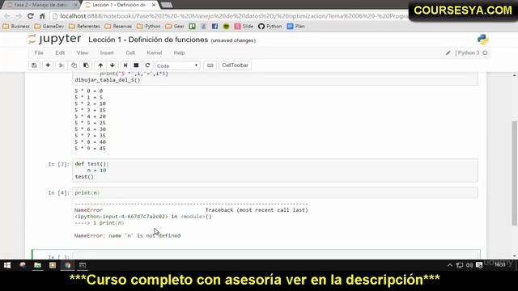Open the Insert menu
This screenshot has height=291, width=518.
coord(107,53)
